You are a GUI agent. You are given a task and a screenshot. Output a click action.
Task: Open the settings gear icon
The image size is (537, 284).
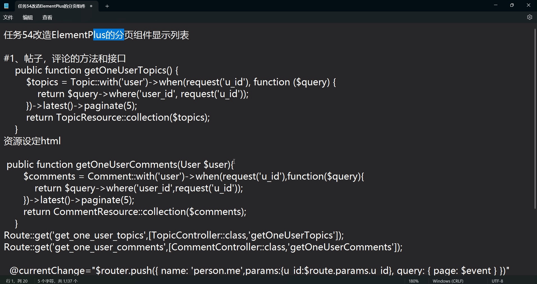pyautogui.click(x=530, y=17)
